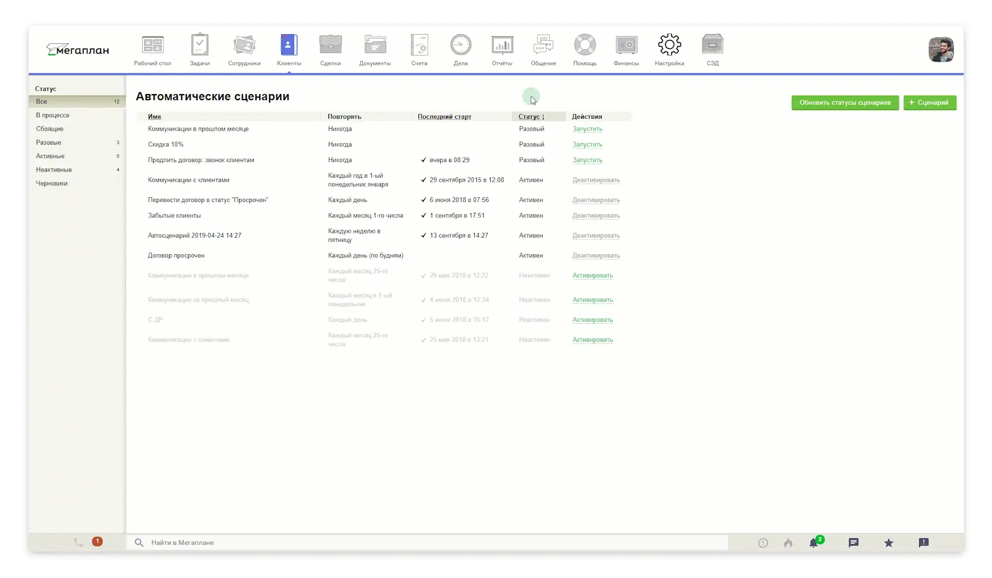Click the Обновить статусы сценариев button
The width and height of the screenshot is (992, 578).
pos(845,103)
